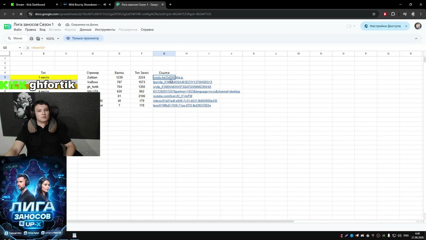Image resolution: width=426 pixels, height=240 pixels.
Task: Select the cell with value 1239
Action: click(119, 78)
